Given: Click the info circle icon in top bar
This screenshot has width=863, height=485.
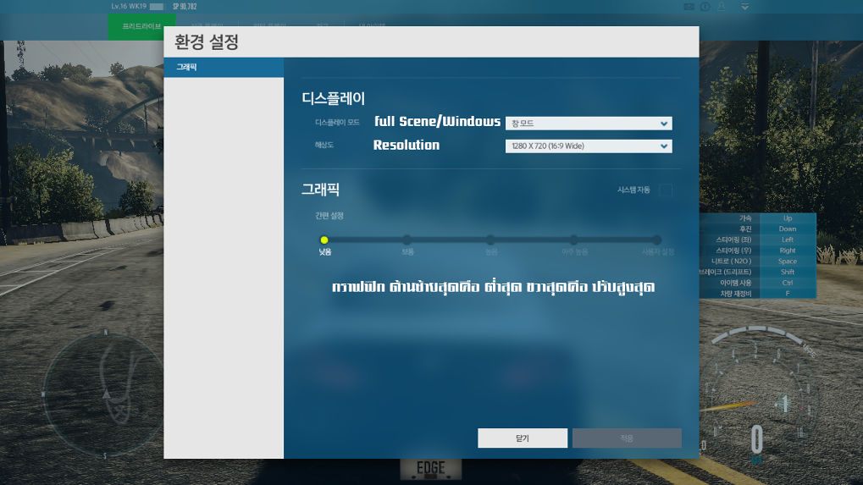Looking at the screenshot, I should [x=705, y=7].
